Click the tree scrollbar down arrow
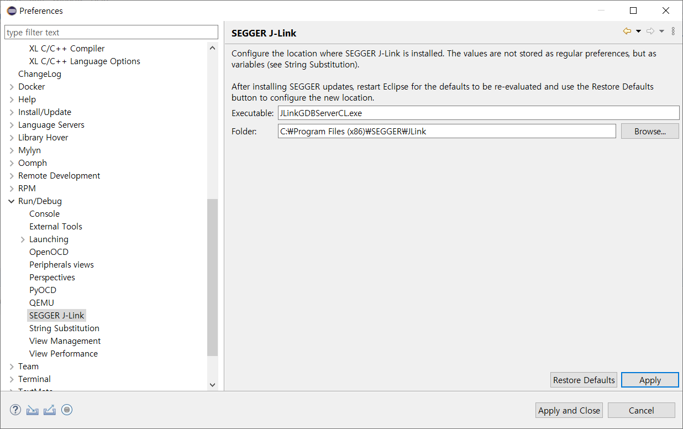Viewport: 683px width, 429px height. click(213, 385)
